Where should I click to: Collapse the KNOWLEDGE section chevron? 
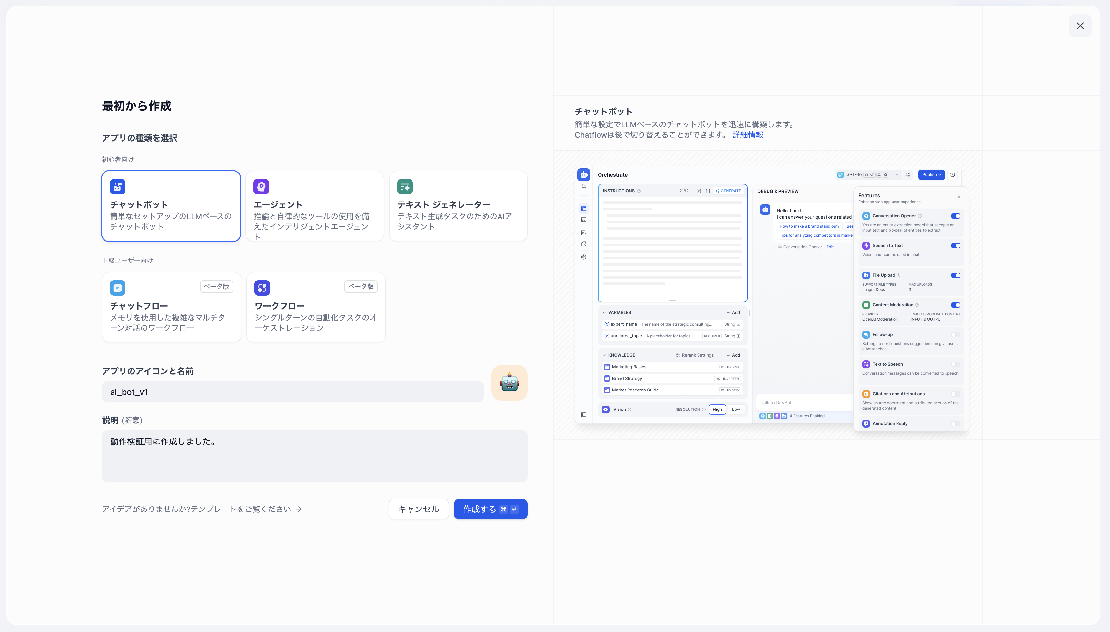click(604, 355)
